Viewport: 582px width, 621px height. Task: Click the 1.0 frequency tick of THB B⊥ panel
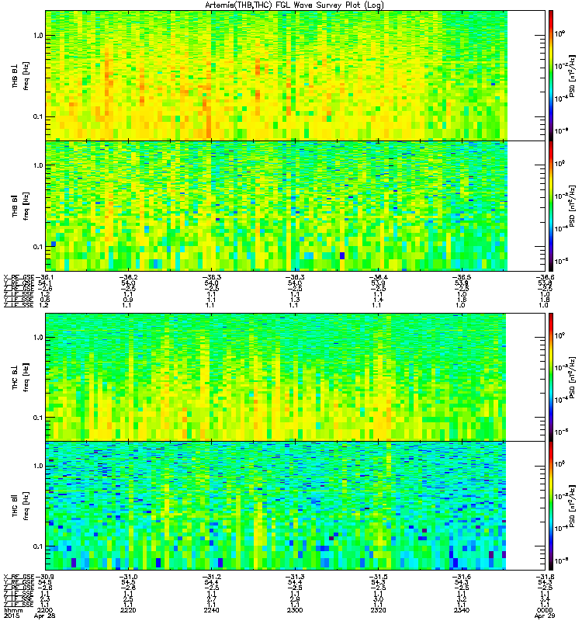click(38, 35)
